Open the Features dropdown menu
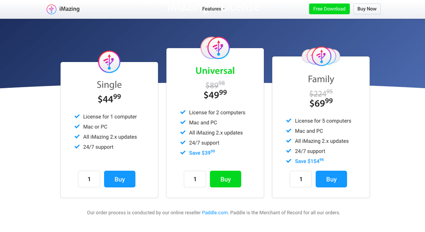Screen dimensions: 425x232 click(x=214, y=9)
